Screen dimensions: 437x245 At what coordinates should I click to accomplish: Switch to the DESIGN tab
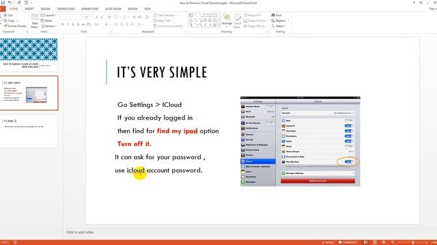46,9
